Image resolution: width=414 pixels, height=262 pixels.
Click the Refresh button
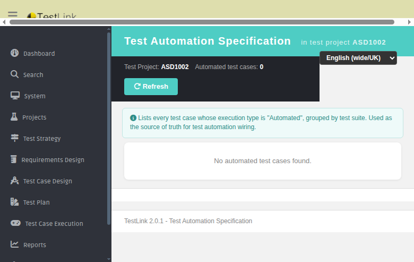tap(151, 87)
